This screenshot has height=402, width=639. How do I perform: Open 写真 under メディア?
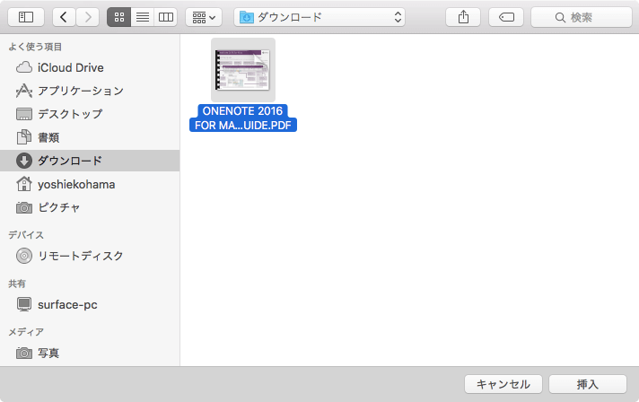90,353
